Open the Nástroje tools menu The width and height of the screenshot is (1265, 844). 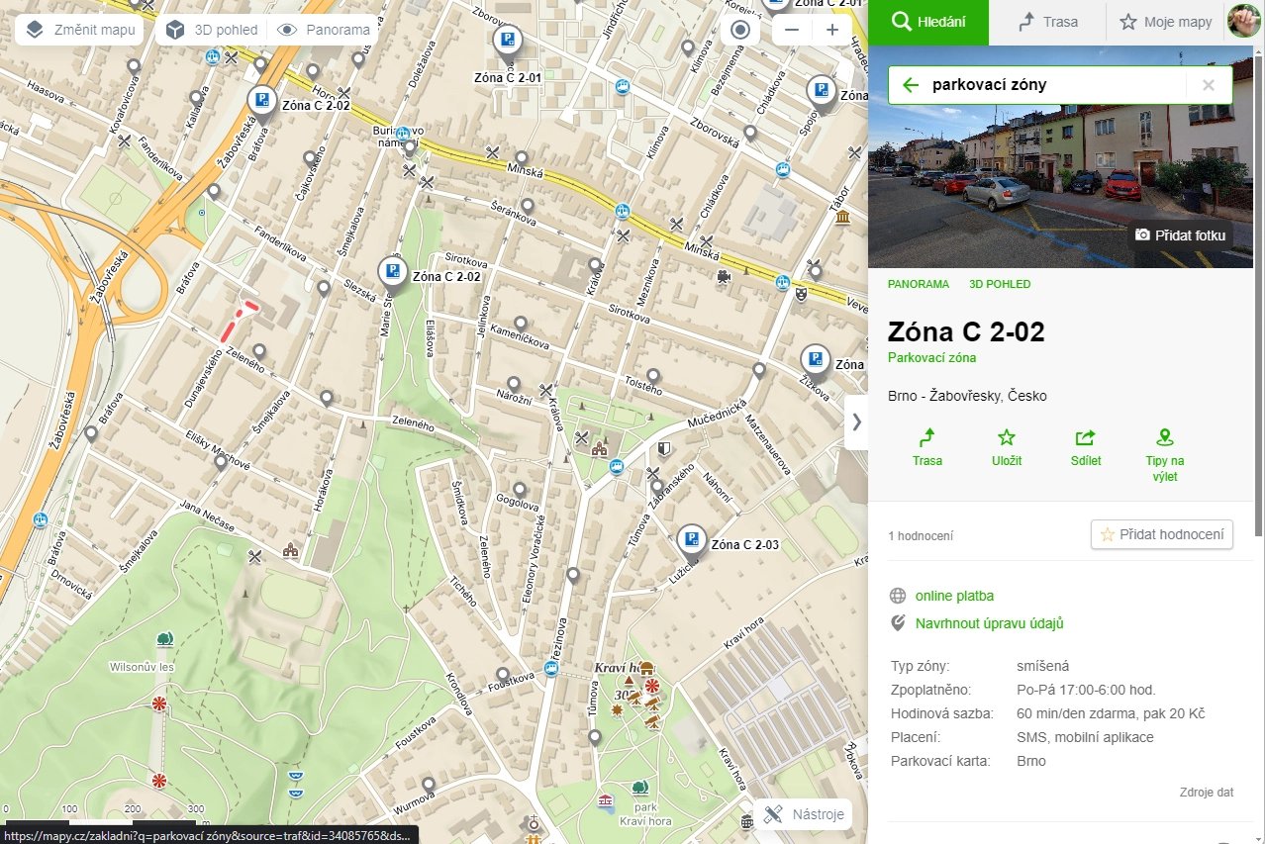tap(803, 814)
